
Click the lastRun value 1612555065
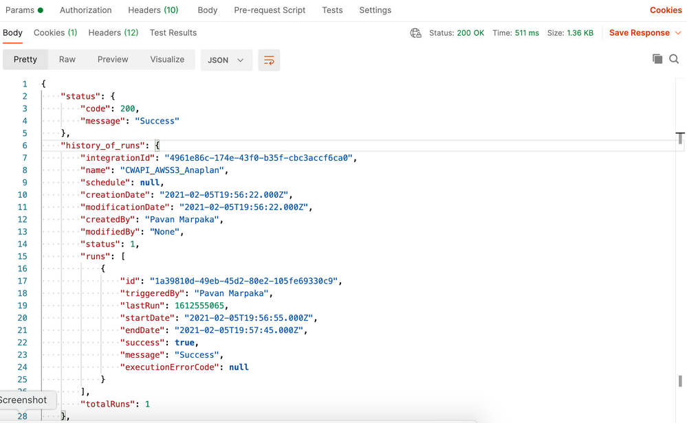coord(199,306)
